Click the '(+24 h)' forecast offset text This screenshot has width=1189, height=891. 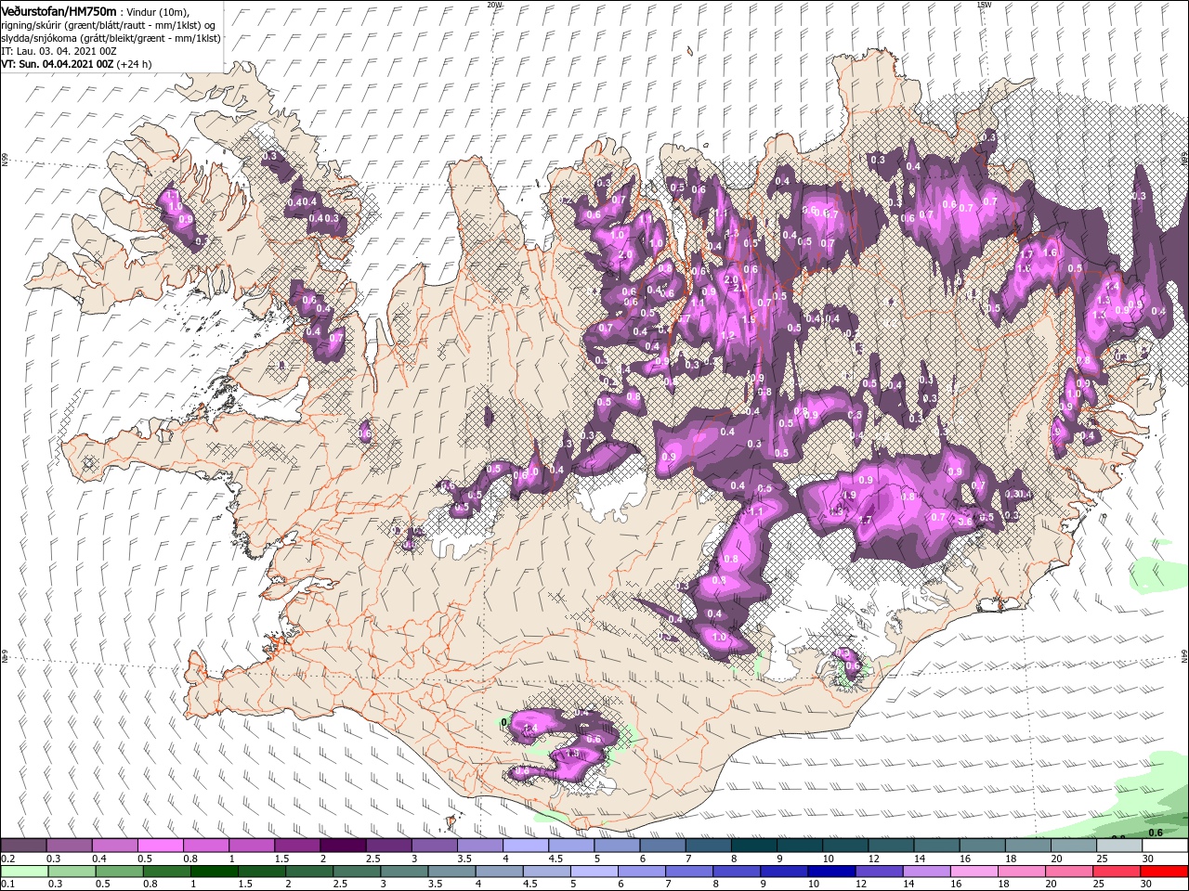coord(135,64)
